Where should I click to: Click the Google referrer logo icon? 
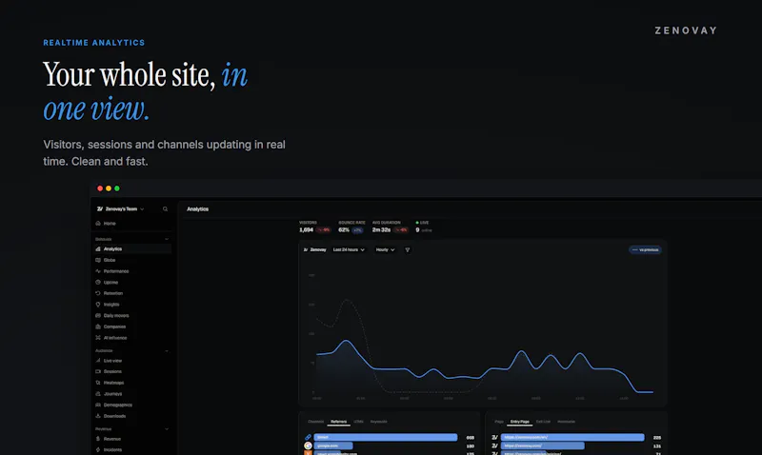pyautogui.click(x=308, y=445)
